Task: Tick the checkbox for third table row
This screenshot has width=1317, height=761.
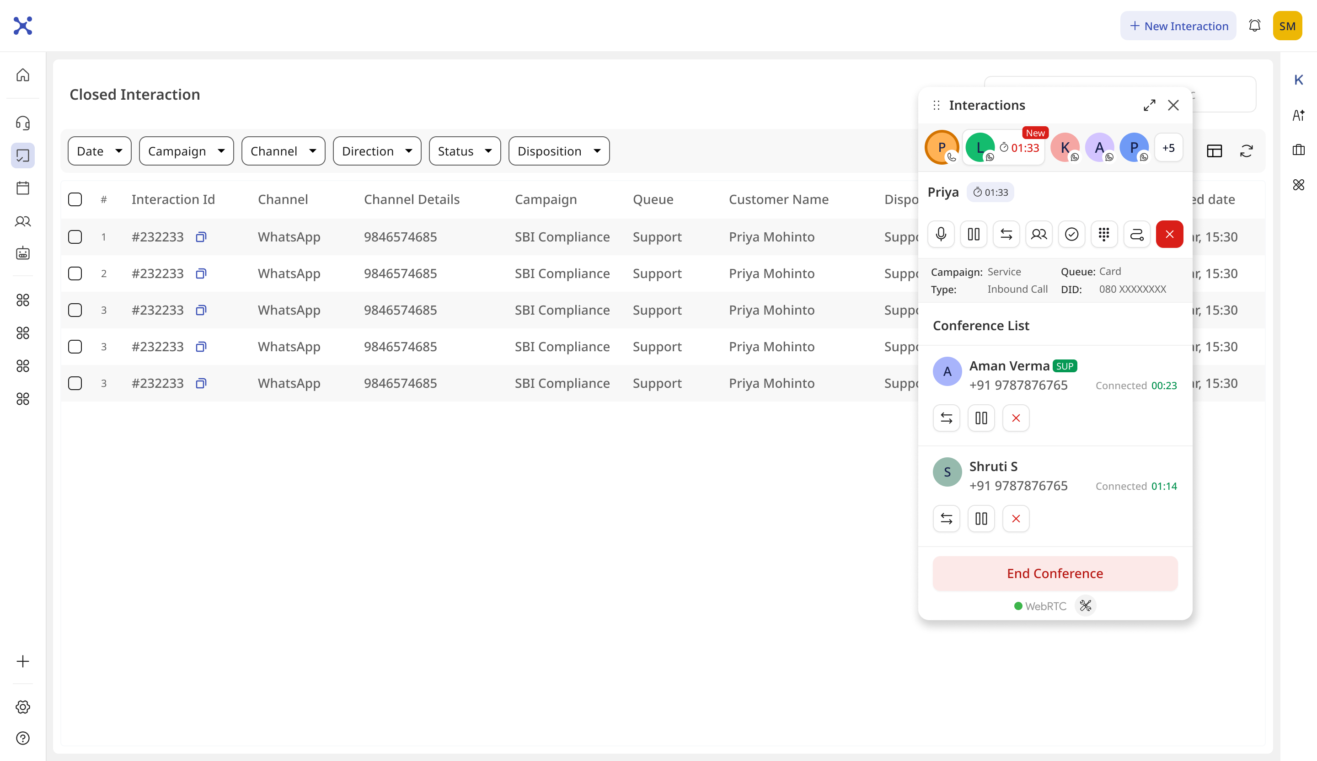Action: pos(75,310)
